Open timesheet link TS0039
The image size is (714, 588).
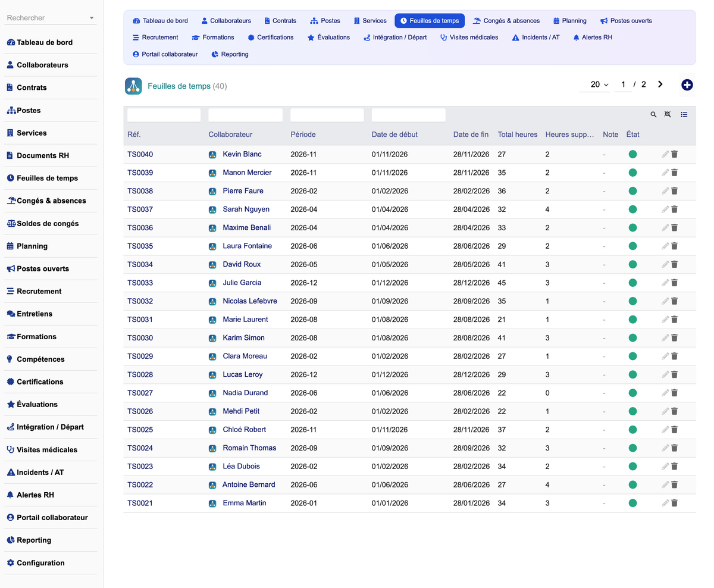tap(140, 173)
